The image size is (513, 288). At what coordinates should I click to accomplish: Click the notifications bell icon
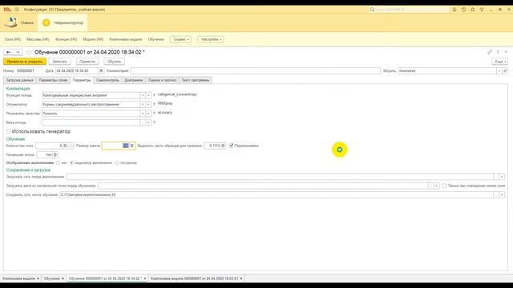pyautogui.click(x=454, y=10)
